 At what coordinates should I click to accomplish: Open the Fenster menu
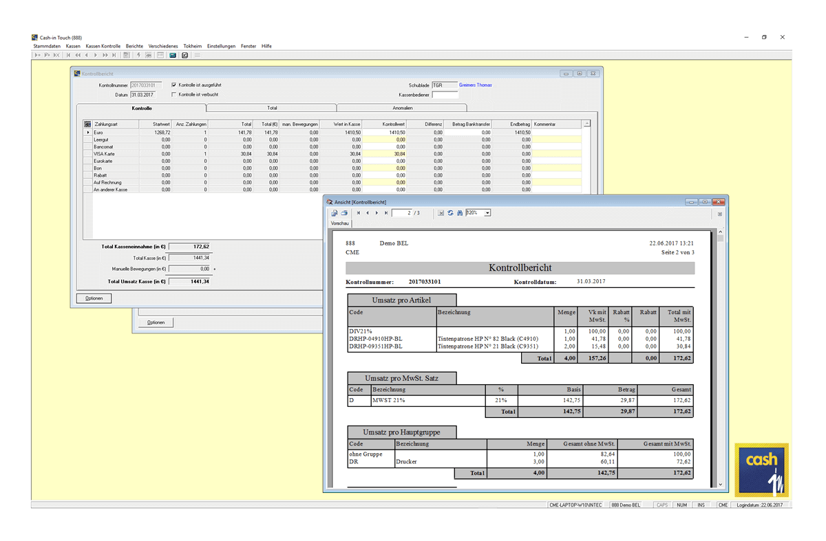click(248, 46)
